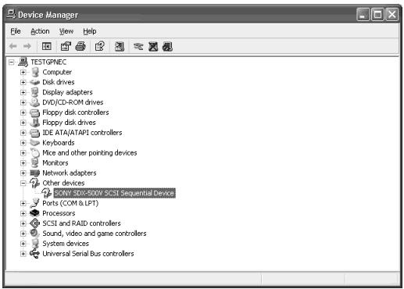Collapse the TESTGPNEC root node
This screenshot has width=404, height=289.
point(11,62)
